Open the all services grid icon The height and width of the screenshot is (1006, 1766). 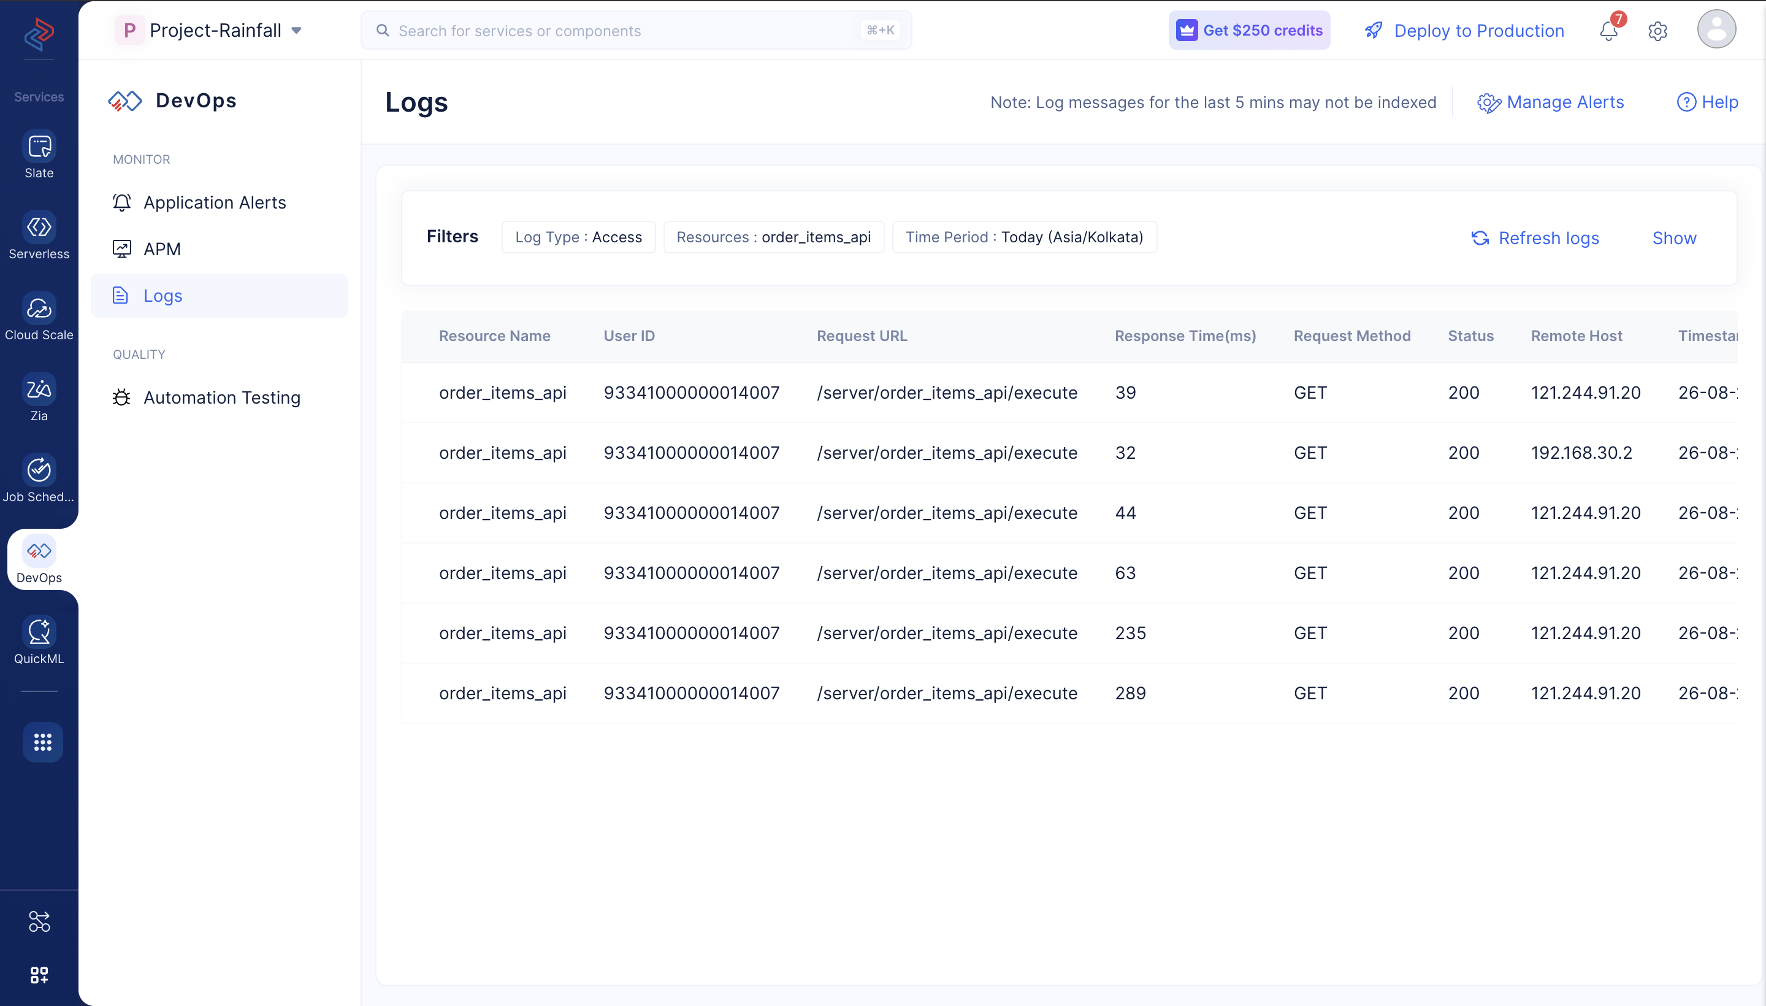[43, 742]
